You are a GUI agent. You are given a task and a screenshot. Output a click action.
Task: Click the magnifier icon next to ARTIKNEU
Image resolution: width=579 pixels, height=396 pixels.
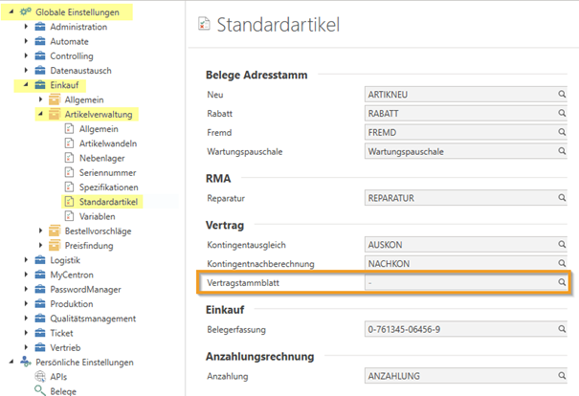coord(563,95)
